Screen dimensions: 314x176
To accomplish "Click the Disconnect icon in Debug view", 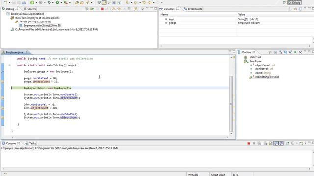I will click(107, 9).
